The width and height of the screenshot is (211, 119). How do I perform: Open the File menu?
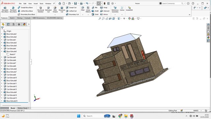(x=20, y=4)
